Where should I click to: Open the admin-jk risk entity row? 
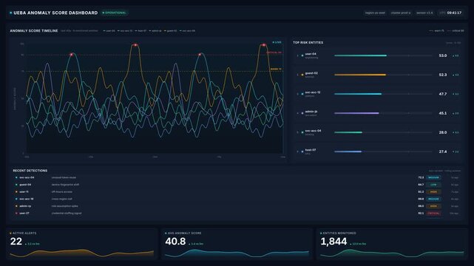[x=378, y=113]
